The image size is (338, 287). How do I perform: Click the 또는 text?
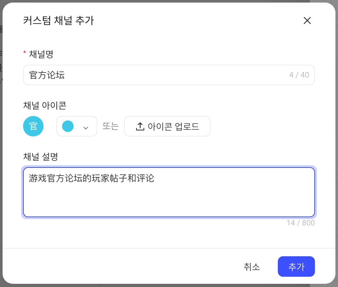[x=110, y=126]
